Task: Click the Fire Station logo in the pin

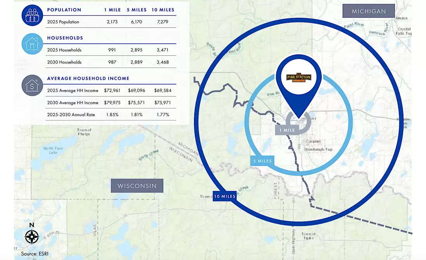Action: pos(298,77)
